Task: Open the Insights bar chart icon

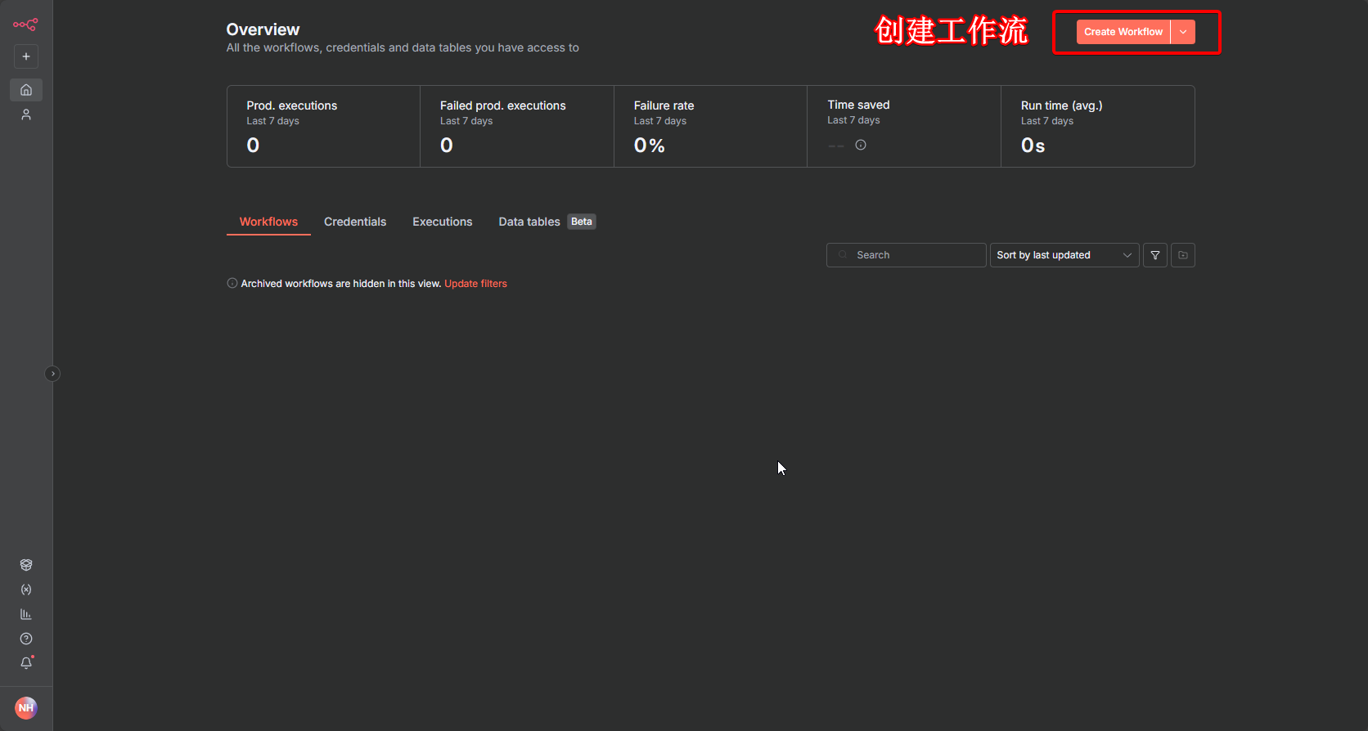Action: pos(26,614)
